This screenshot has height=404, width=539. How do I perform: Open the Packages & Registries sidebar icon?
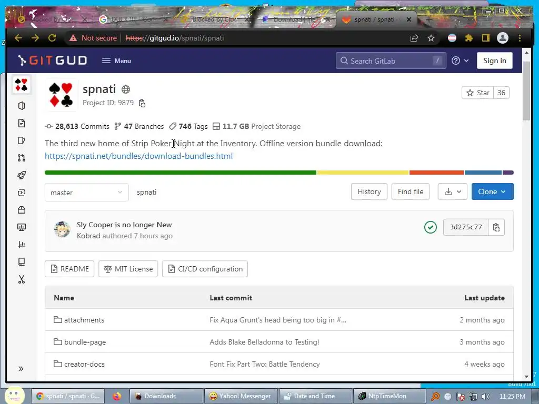[x=21, y=210]
